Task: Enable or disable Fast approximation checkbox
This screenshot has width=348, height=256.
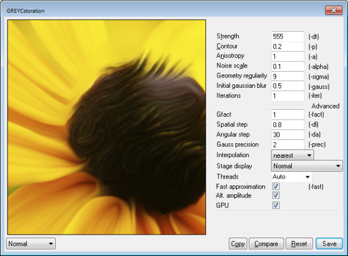Action: (x=275, y=186)
